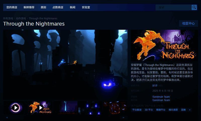Viewport: 201px width, 121px height.
Task: Click 动作游戏 breadcrumb link
Action: pyautogui.click(x=21, y=18)
